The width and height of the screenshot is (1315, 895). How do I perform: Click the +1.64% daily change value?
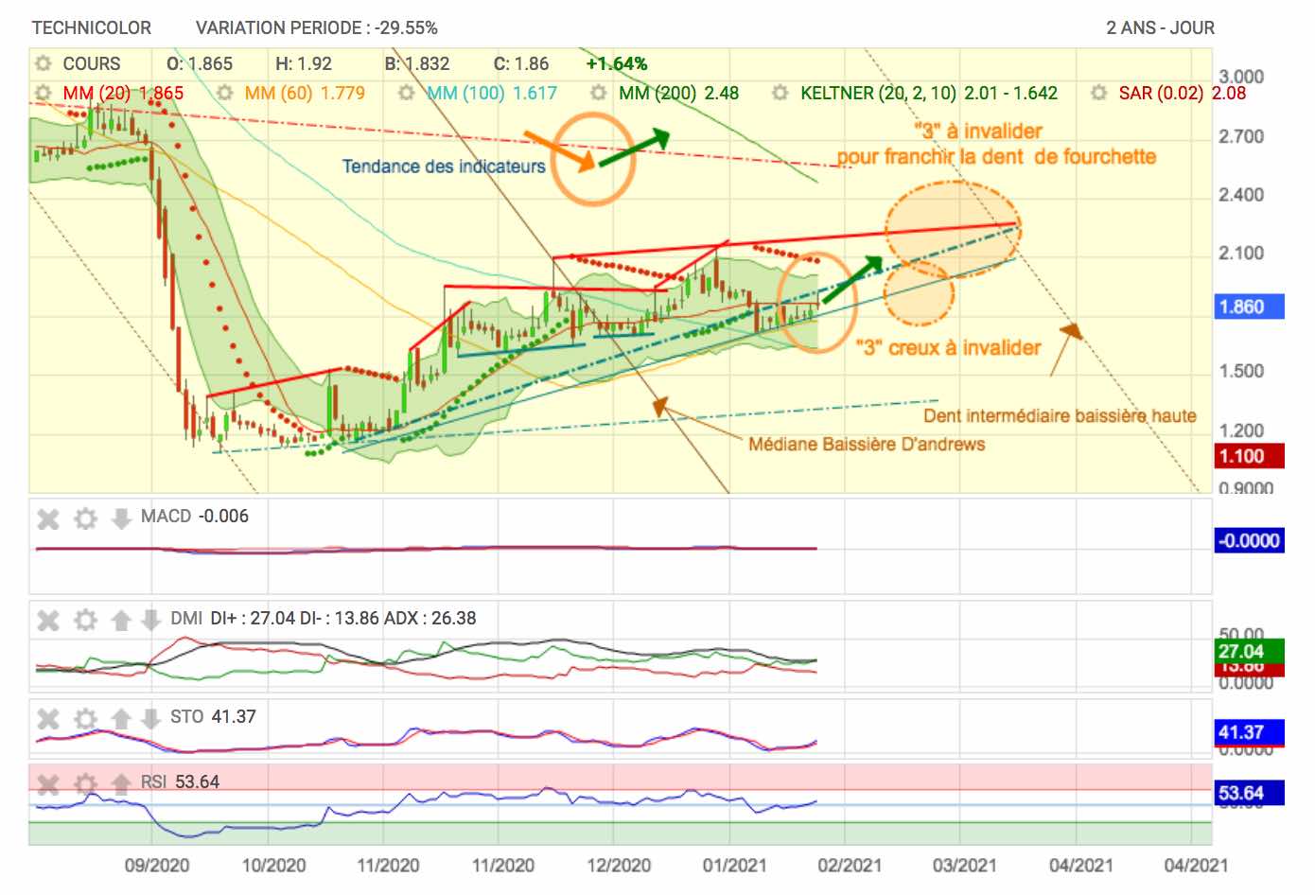pyautogui.click(x=617, y=64)
